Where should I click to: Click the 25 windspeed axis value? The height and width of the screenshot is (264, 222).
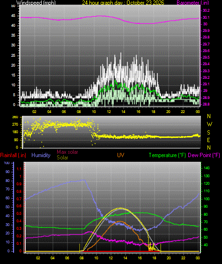coord(13,55)
